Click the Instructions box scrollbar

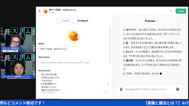coord(107,85)
